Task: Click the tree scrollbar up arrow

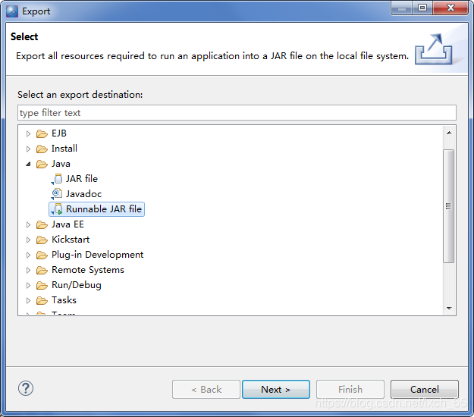Action: pyautogui.click(x=449, y=133)
